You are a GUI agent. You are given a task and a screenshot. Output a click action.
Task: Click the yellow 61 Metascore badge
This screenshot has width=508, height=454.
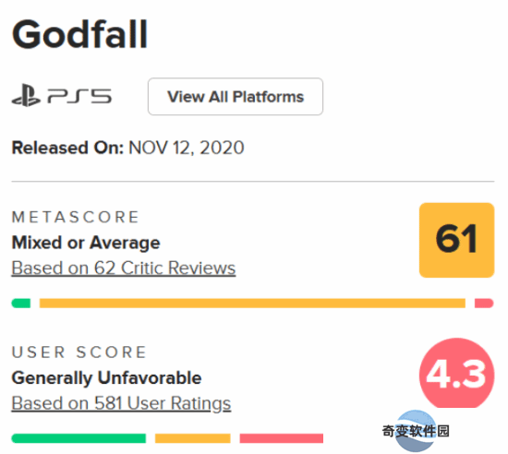(x=457, y=240)
